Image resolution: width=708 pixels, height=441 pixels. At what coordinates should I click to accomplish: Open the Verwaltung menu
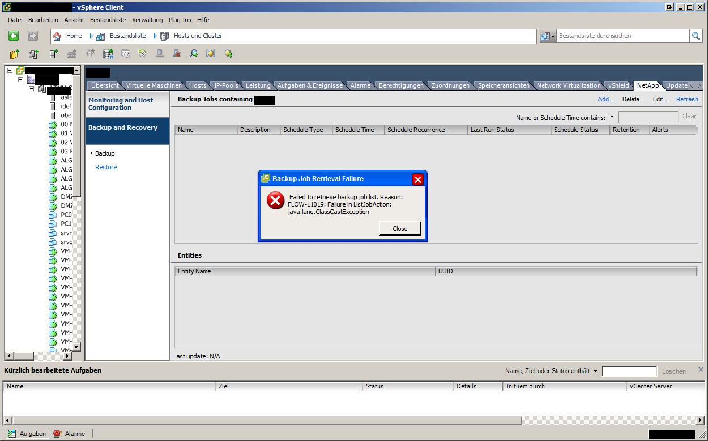(147, 20)
